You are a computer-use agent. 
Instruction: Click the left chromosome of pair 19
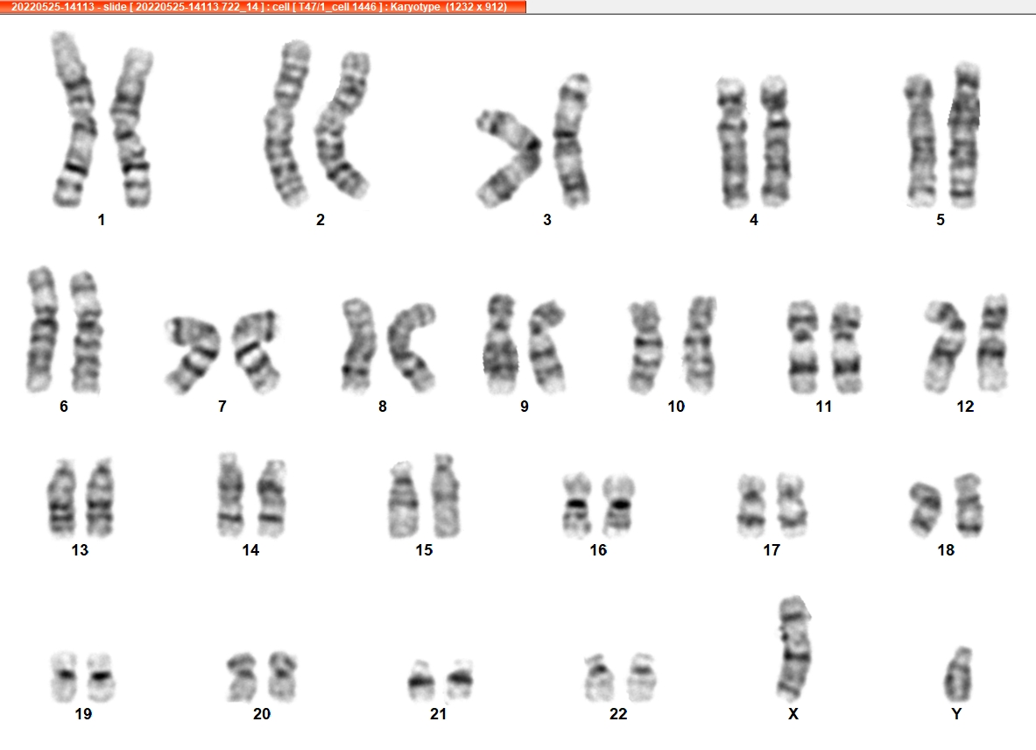(x=65, y=677)
